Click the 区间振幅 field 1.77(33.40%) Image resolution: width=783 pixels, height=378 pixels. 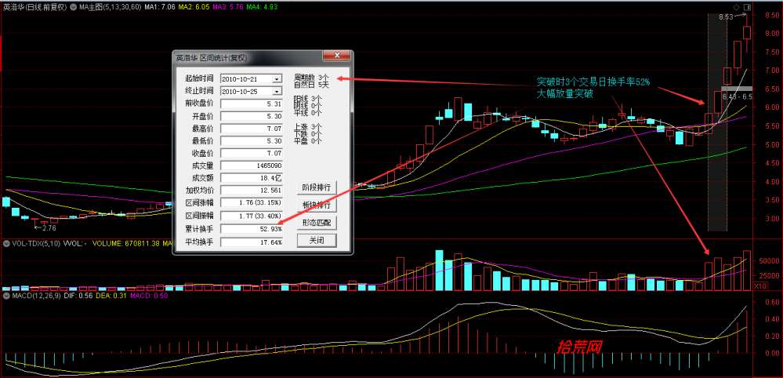(x=252, y=216)
